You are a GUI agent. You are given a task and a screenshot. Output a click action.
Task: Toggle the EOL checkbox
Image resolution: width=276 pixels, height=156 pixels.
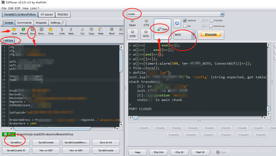click(x=185, y=26)
